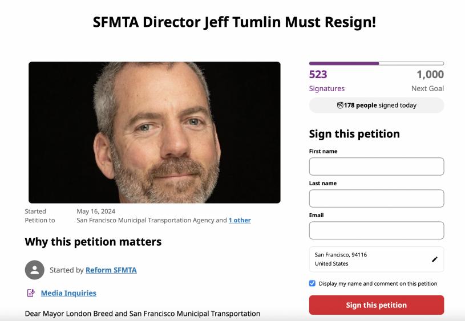
Task: Click the petition title heading
Action: [x=234, y=23]
